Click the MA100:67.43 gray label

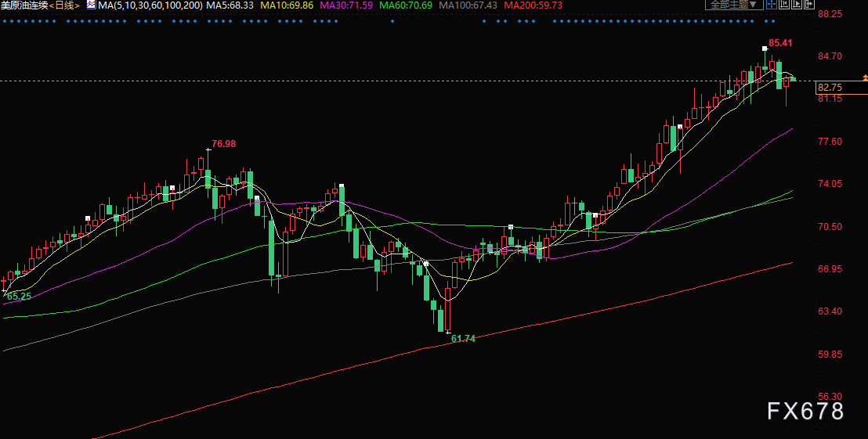tap(468, 5)
